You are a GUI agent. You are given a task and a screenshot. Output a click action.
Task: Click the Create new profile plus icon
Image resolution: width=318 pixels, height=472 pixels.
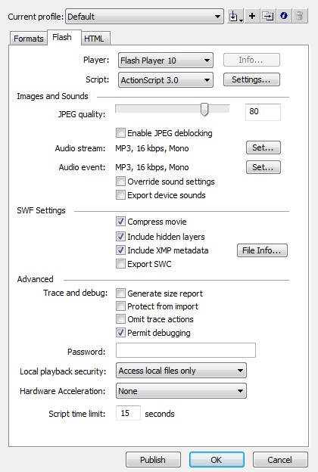click(x=252, y=16)
